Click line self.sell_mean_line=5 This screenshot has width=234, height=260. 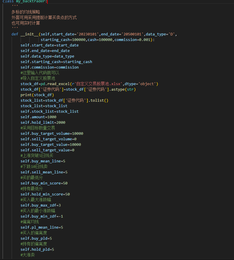coord(44,172)
